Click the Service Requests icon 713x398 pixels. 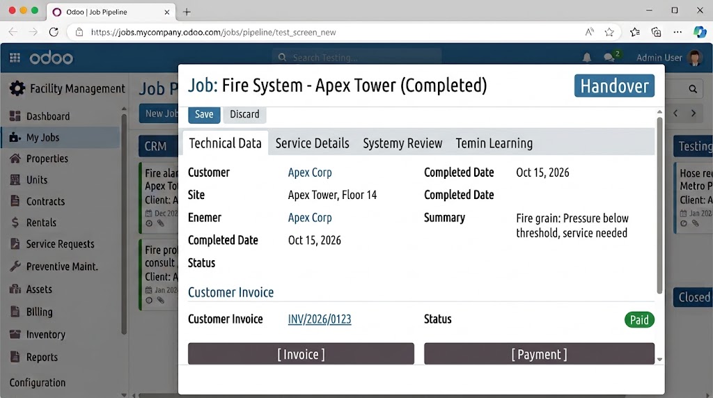(x=15, y=244)
